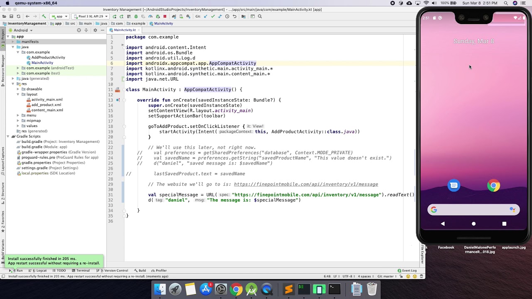This screenshot has height=299, width=532.
Task: Select activity_main.xml in the tree
Action: click(47, 100)
